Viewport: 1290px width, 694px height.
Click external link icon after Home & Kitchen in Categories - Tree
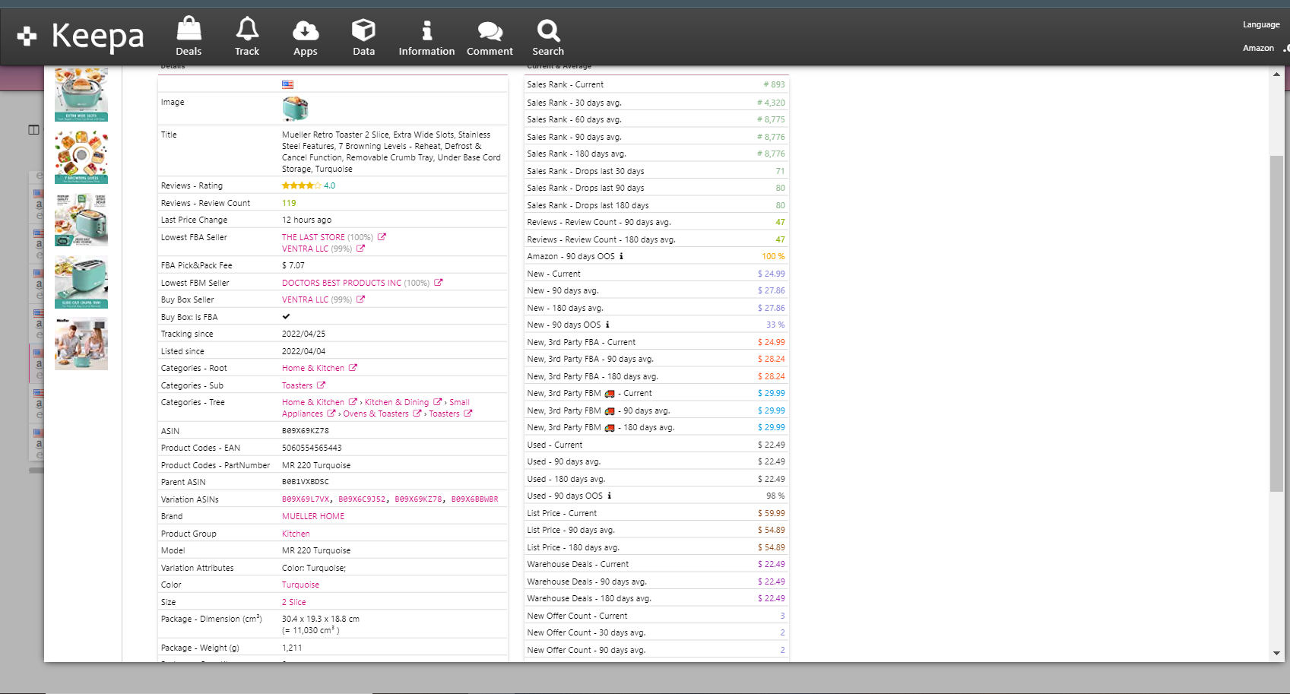click(x=353, y=402)
